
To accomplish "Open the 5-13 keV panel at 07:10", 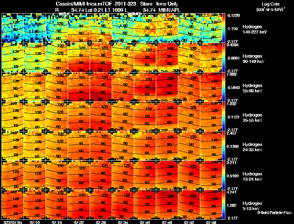I will (x=35, y=205).
